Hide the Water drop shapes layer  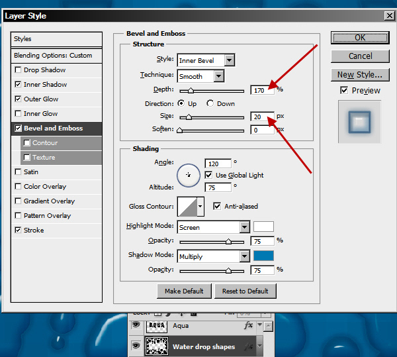pos(136,346)
